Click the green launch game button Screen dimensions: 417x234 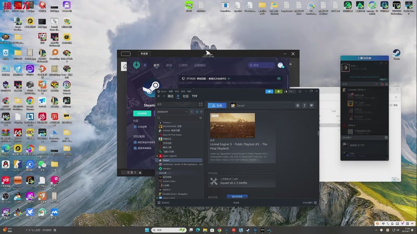(x=142, y=113)
